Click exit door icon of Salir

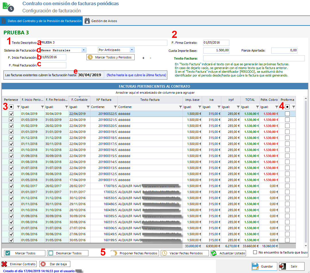click(282, 266)
